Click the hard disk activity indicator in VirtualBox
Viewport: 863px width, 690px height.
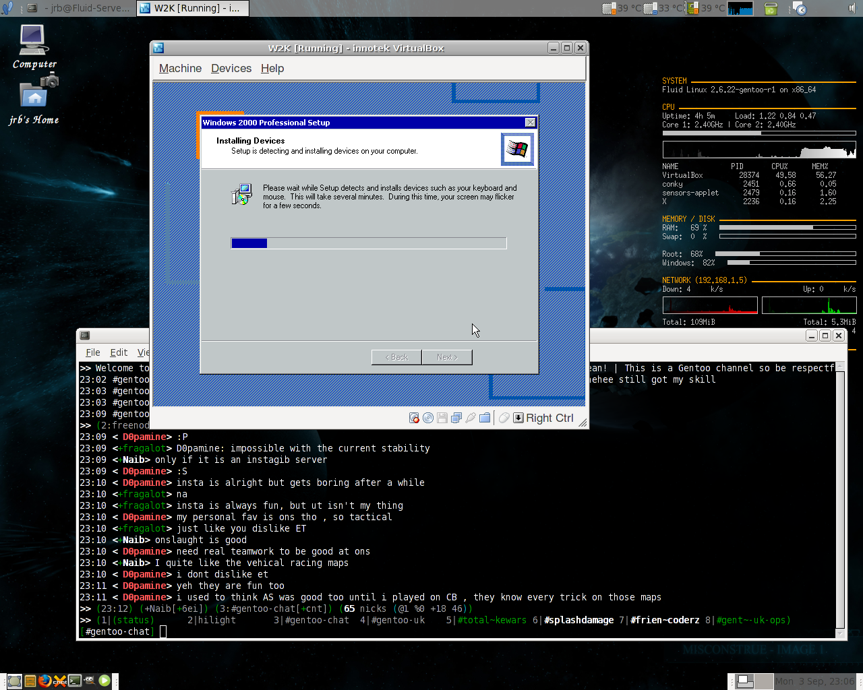tap(414, 418)
